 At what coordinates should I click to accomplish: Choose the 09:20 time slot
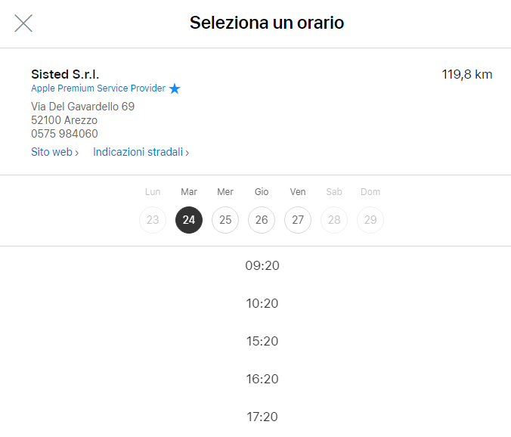pos(262,266)
